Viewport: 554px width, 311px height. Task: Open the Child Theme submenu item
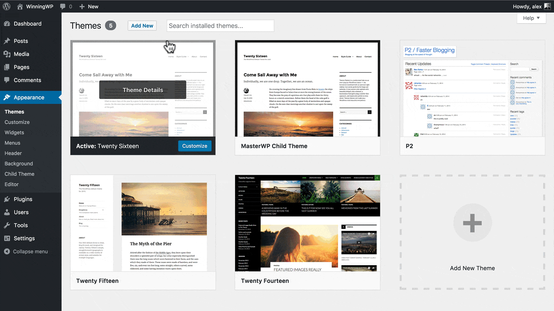[x=19, y=174]
